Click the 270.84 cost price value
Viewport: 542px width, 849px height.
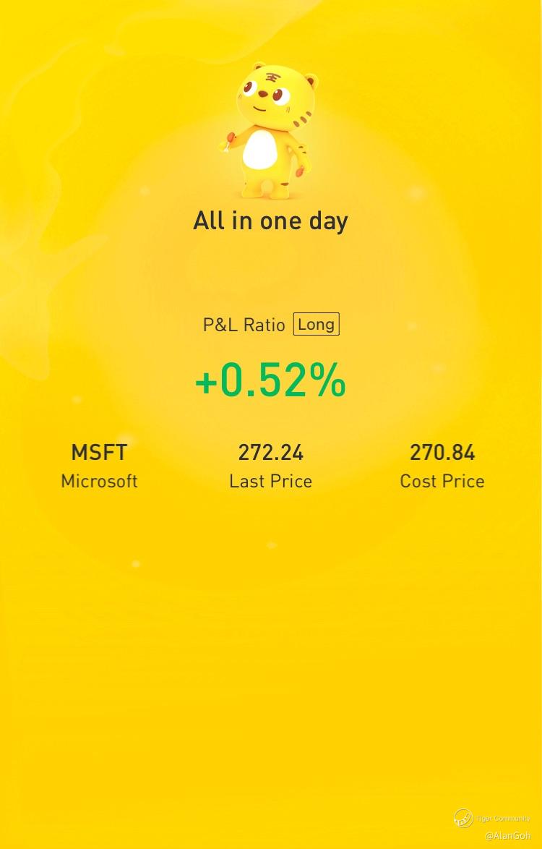[442, 453]
